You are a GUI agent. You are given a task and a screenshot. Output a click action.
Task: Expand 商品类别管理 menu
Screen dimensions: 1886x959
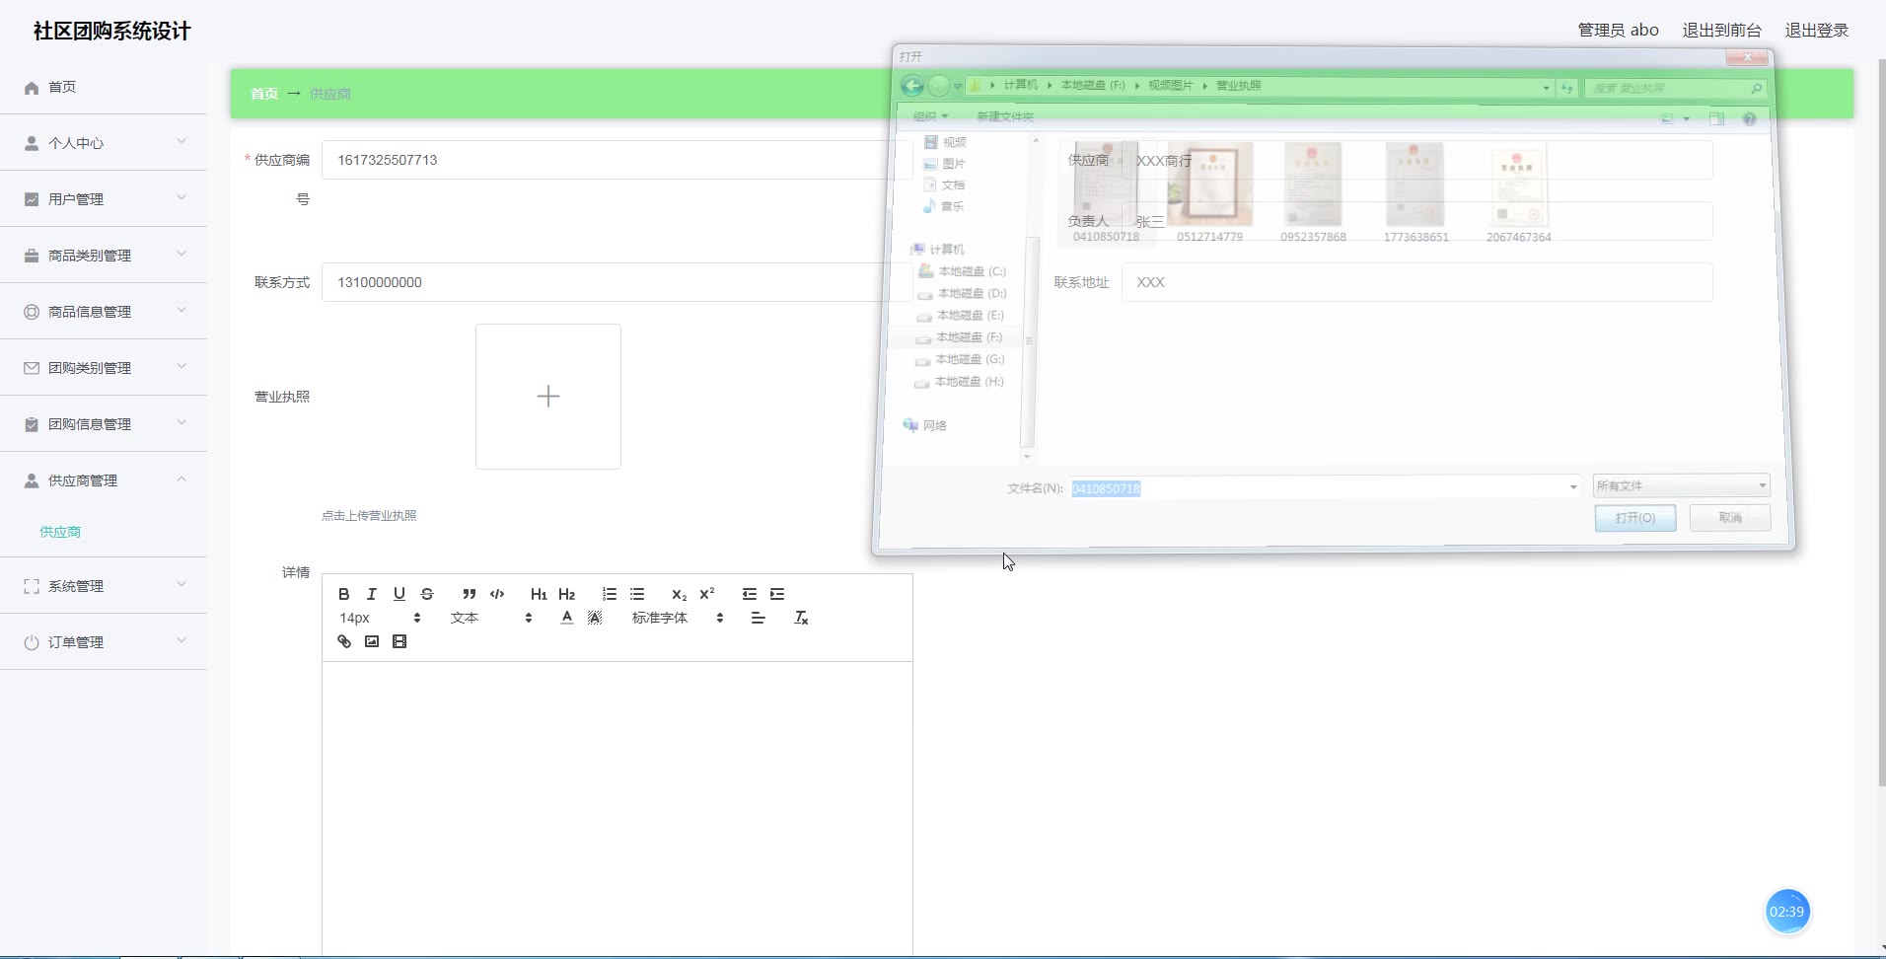[x=104, y=256]
